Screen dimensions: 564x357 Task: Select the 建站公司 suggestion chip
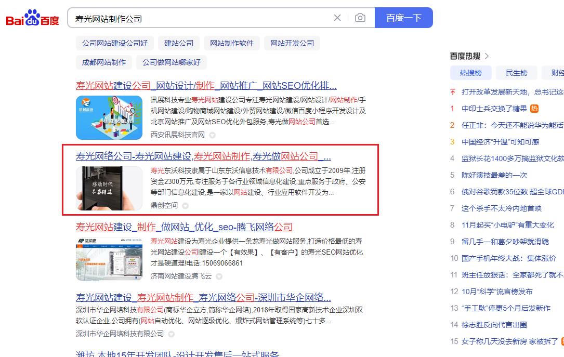pyautogui.click(x=179, y=43)
